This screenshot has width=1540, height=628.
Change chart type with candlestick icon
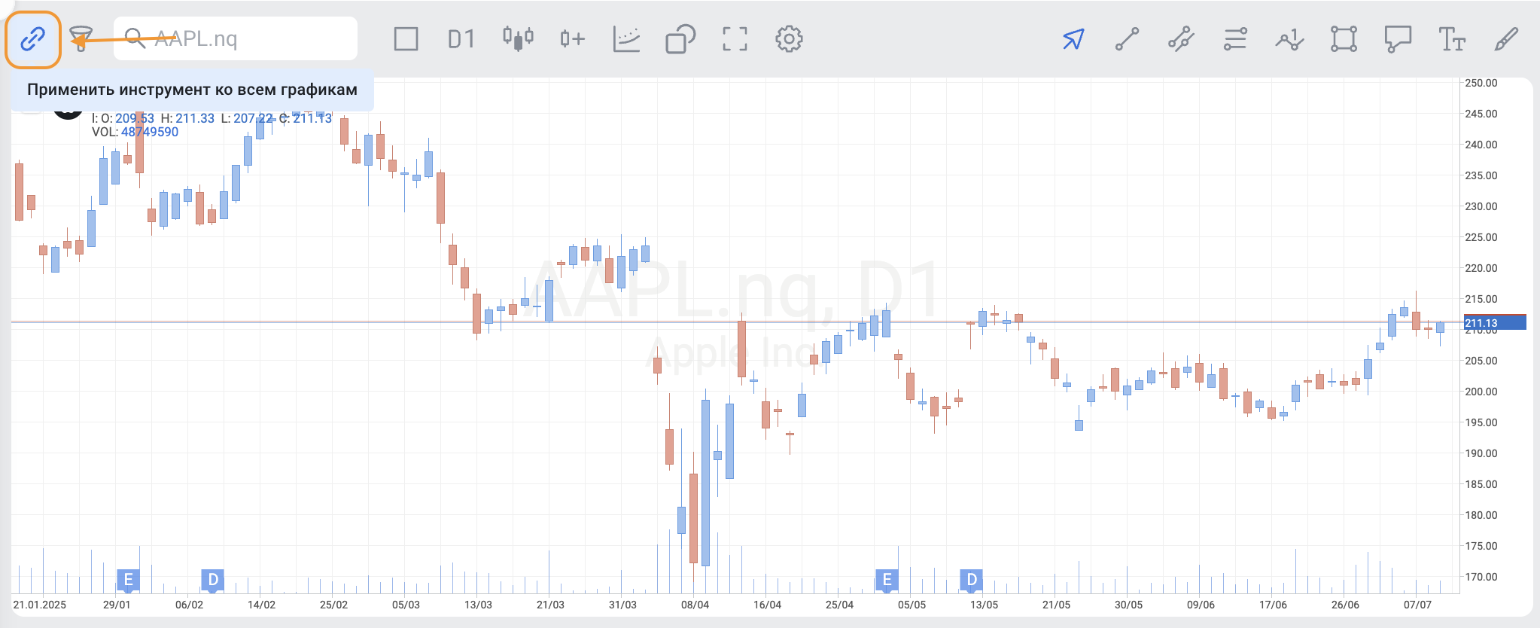(518, 38)
